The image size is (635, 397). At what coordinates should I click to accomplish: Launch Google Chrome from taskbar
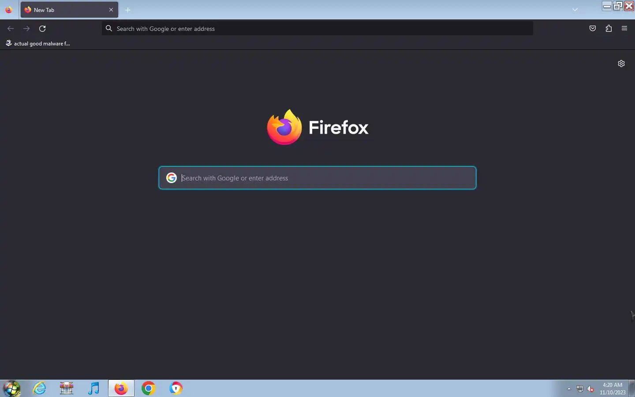click(x=149, y=389)
